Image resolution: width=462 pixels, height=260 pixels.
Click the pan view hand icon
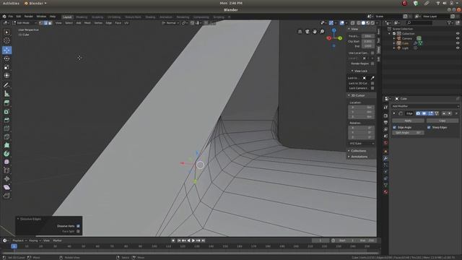pos(315,32)
